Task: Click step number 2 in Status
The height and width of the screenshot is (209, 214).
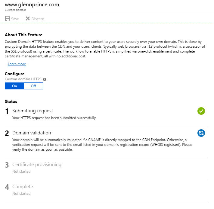Action: [7, 133]
